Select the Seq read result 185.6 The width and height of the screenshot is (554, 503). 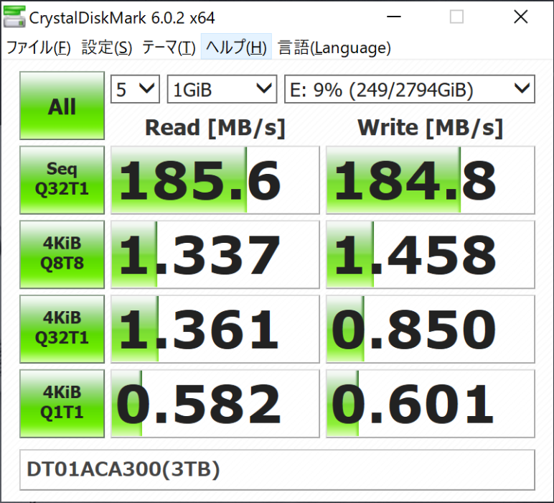(x=215, y=180)
